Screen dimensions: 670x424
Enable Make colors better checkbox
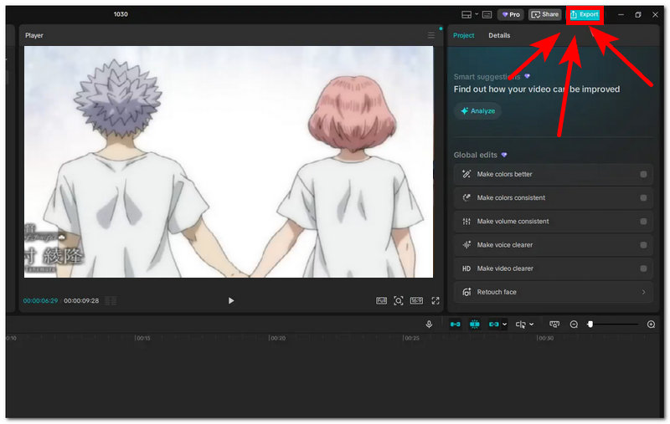point(642,175)
